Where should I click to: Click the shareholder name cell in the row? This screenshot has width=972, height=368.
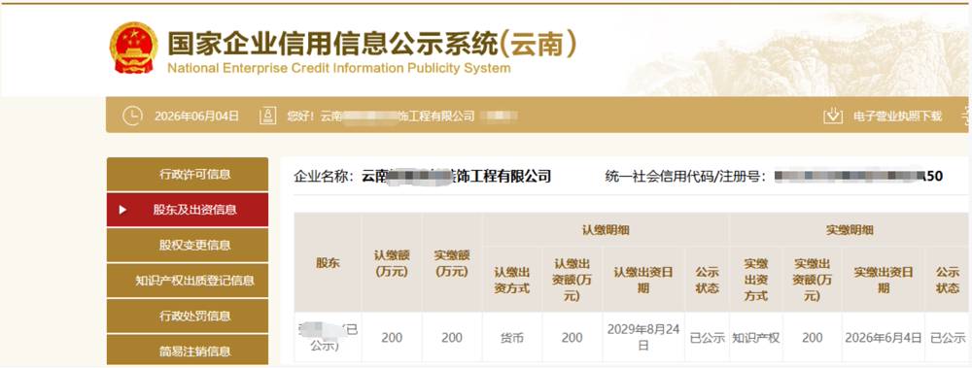(328, 338)
